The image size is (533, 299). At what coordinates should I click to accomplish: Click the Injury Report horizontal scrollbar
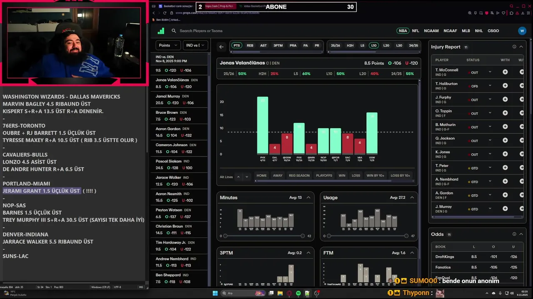tap(477, 217)
